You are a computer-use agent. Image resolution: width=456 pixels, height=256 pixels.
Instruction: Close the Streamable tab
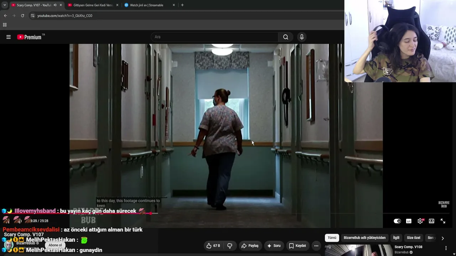point(174,5)
